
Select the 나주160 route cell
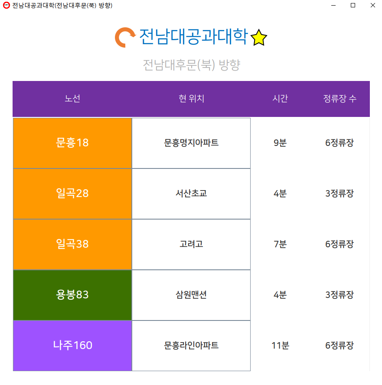pos(72,346)
